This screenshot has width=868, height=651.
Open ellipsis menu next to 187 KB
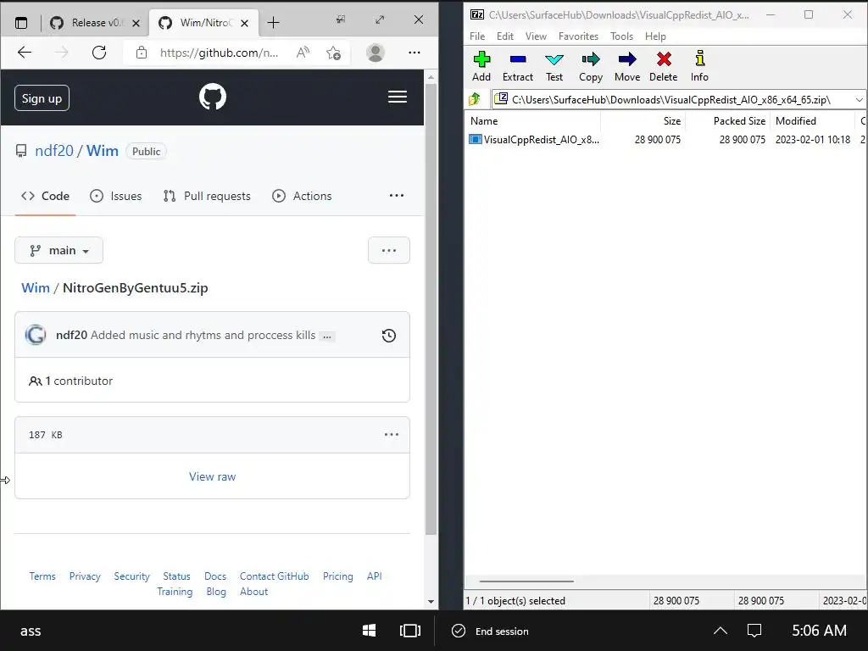392,435
